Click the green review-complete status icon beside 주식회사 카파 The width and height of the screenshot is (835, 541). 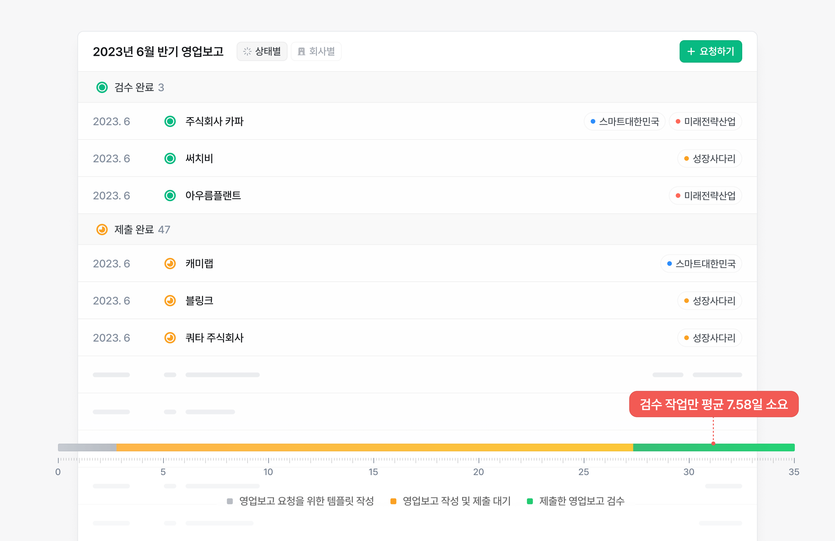tap(170, 122)
